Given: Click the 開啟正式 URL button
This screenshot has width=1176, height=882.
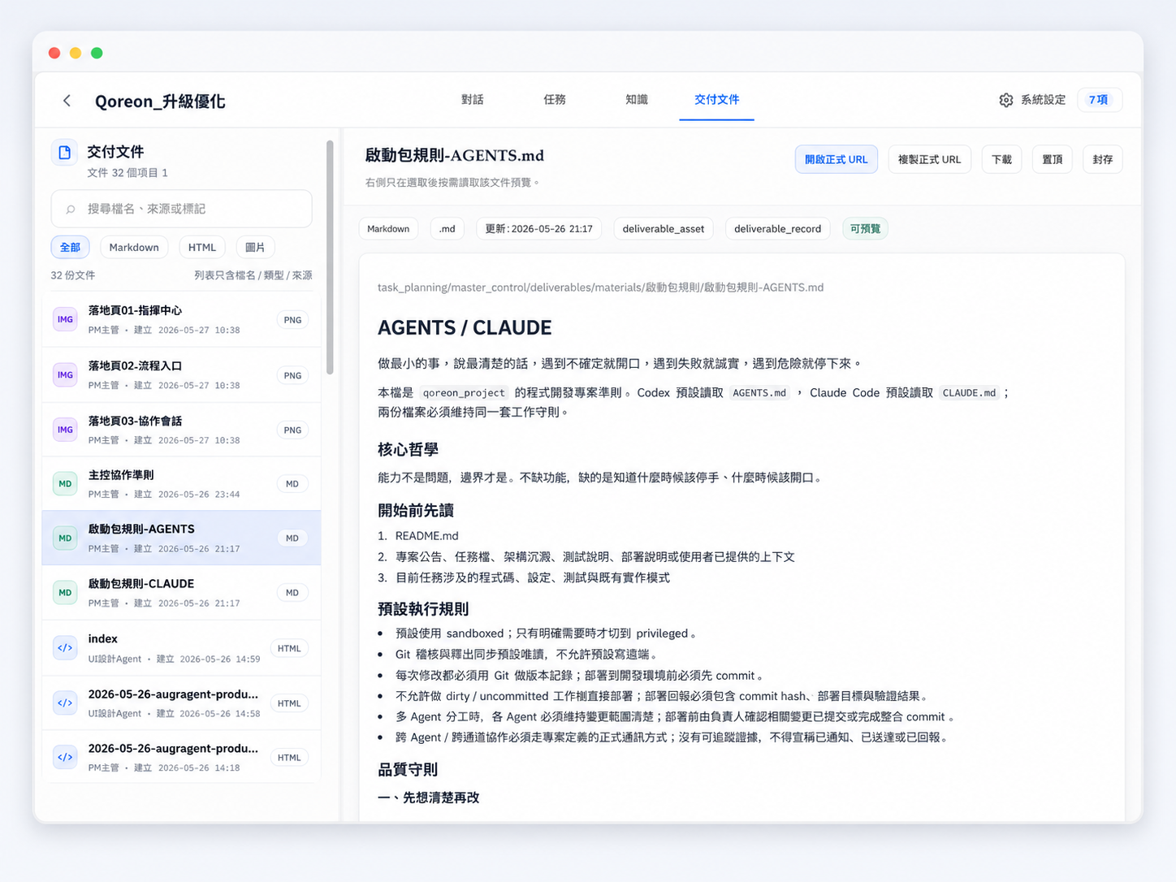Looking at the screenshot, I should coord(836,159).
